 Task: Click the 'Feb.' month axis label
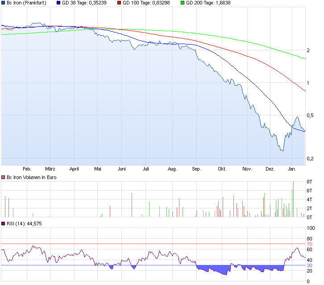pyautogui.click(x=27, y=169)
